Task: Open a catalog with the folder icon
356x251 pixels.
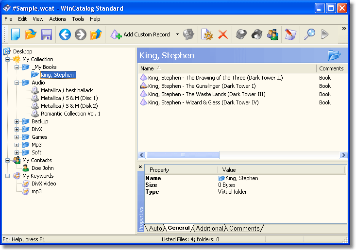Action: [31, 34]
